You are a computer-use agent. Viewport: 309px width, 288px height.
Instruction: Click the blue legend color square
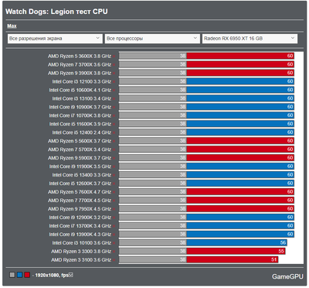[x=19, y=275]
